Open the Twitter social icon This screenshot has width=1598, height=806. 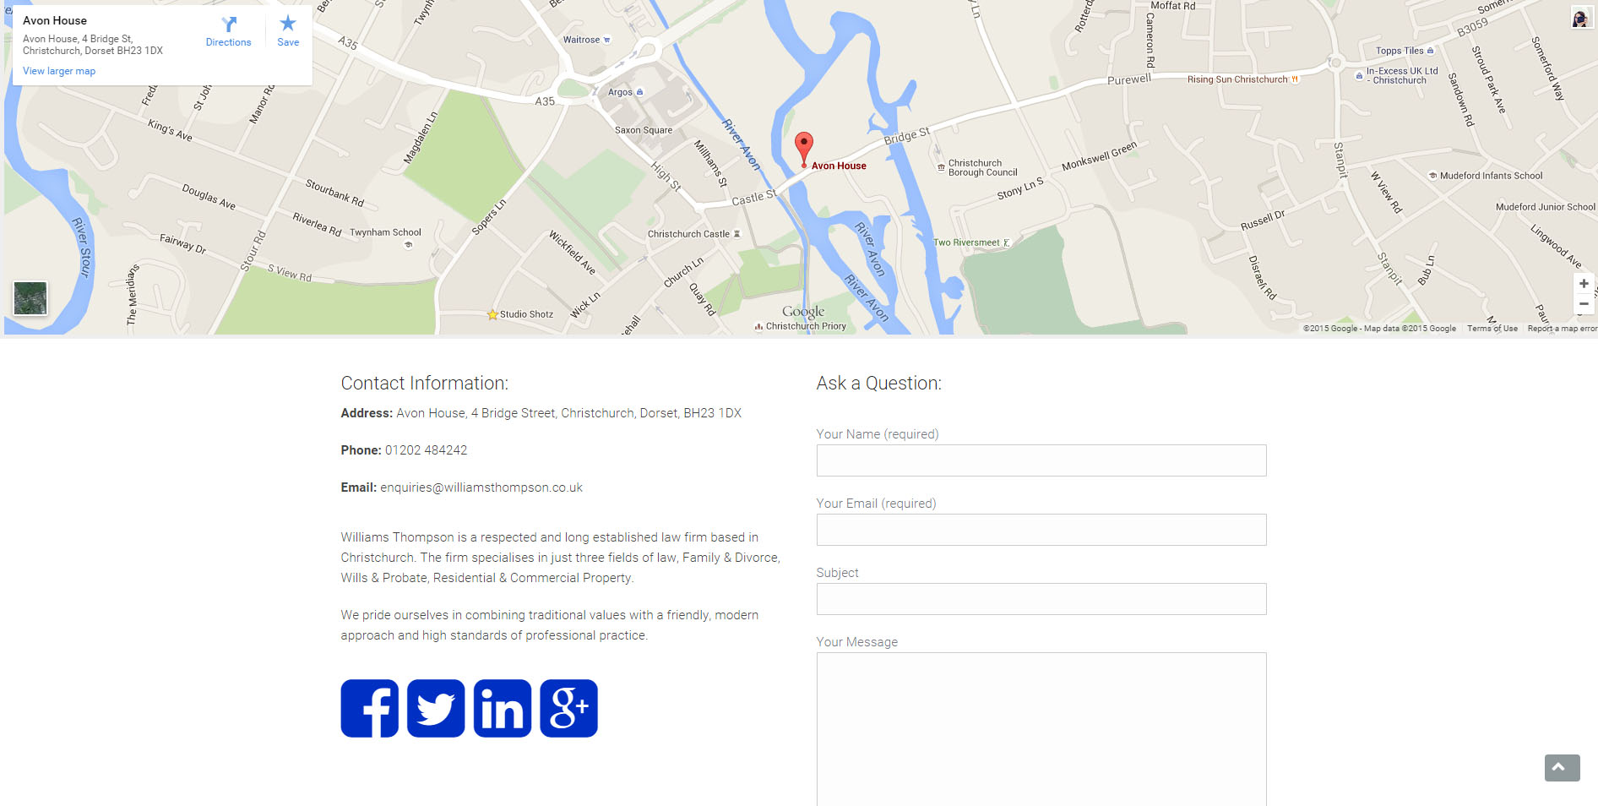point(436,708)
